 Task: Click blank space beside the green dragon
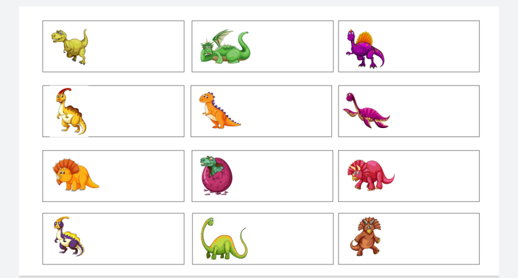coord(291,47)
